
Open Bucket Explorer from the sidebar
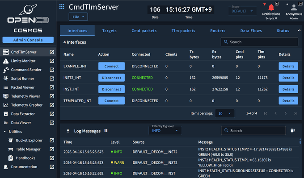tap(29, 140)
